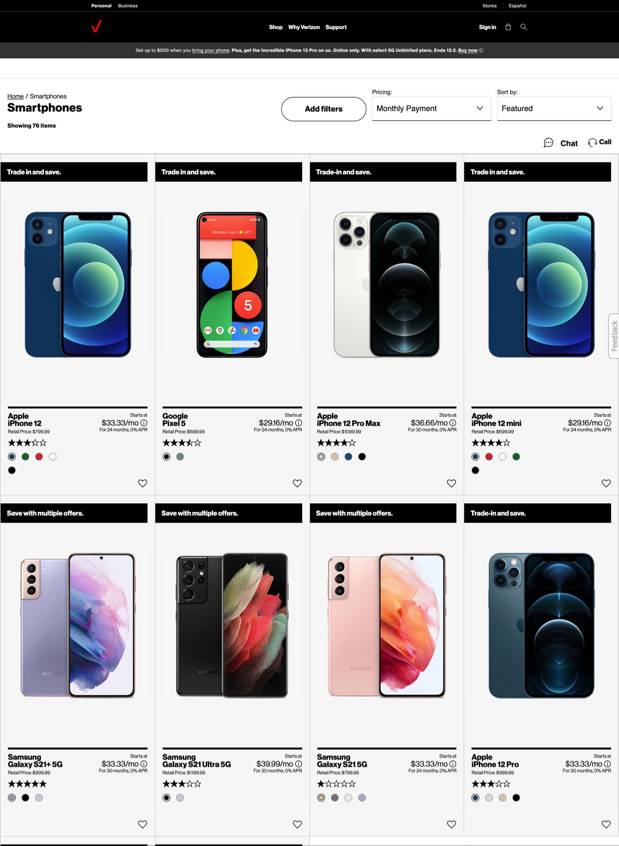The image size is (619, 846).
Task: Favorite the iPhone 12 with the heart icon
Action: 143,483
